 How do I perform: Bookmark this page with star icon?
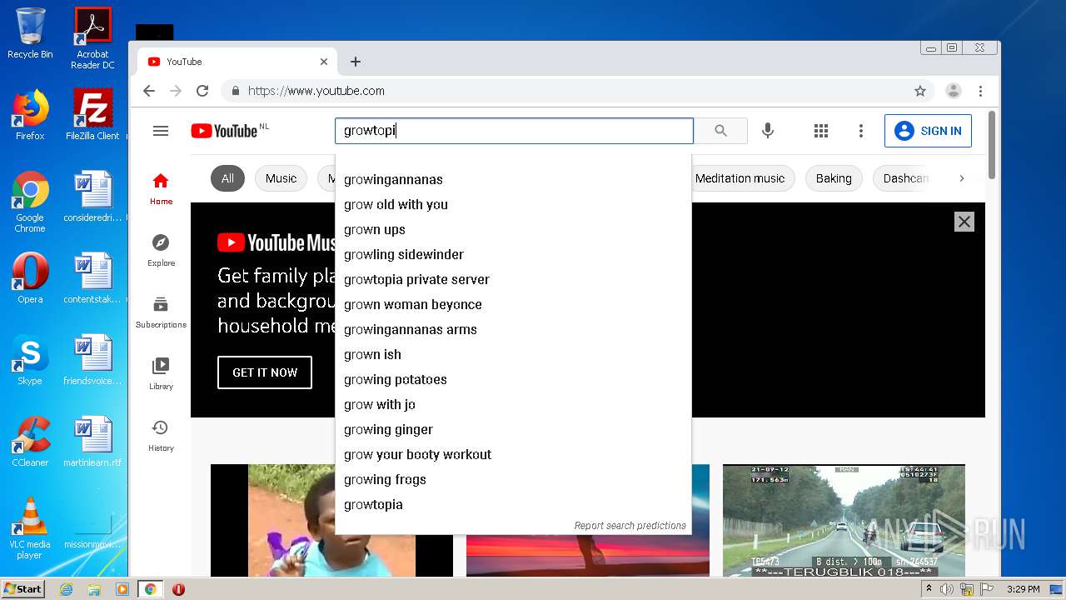click(x=920, y=91)
